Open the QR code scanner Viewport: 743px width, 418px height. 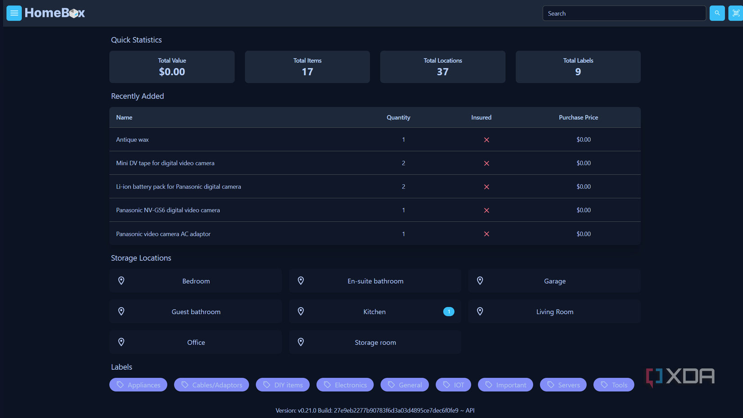pyautogui.click(x=735, y=13)
